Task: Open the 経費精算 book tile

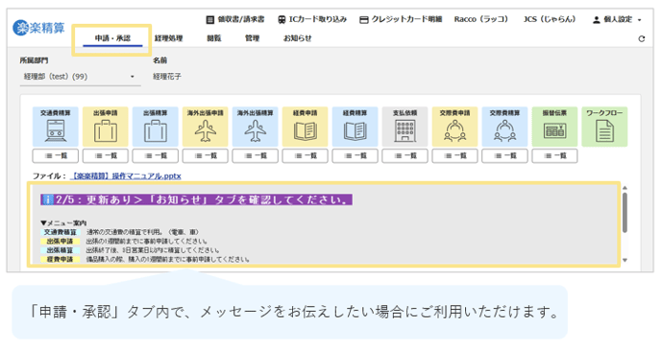Action: 355,127
